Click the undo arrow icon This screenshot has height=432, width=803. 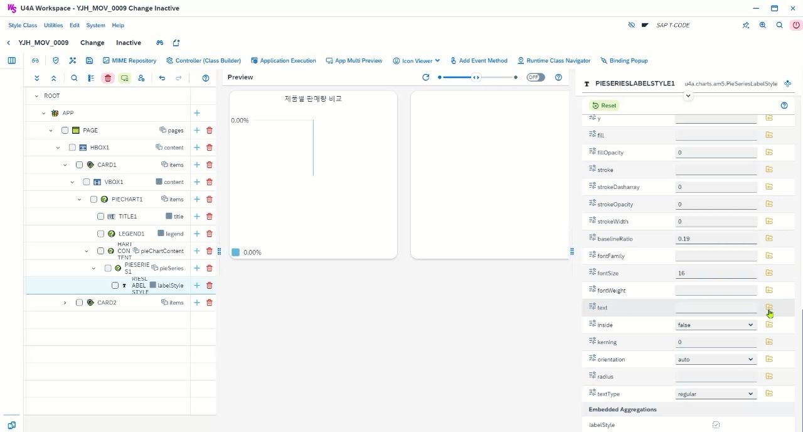[162, 78]
